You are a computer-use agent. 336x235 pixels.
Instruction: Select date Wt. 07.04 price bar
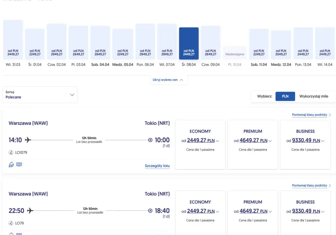click(x=167, y=42)
